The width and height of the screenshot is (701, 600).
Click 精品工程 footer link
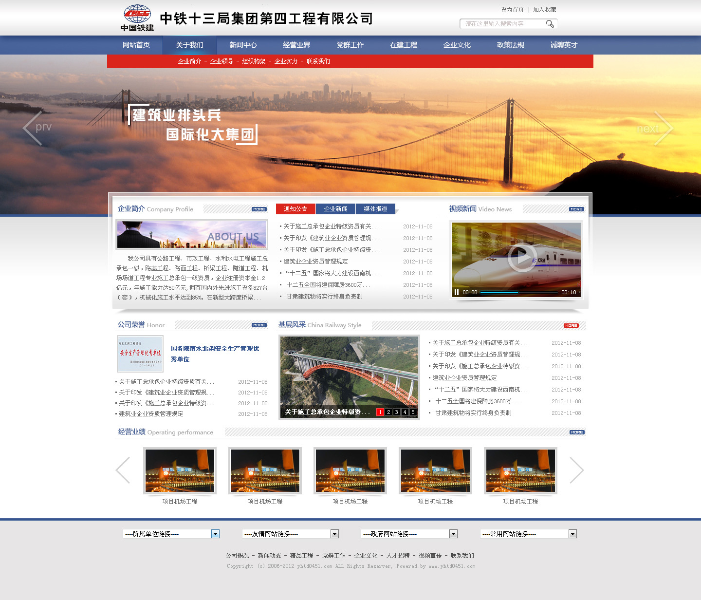[301, 556]
